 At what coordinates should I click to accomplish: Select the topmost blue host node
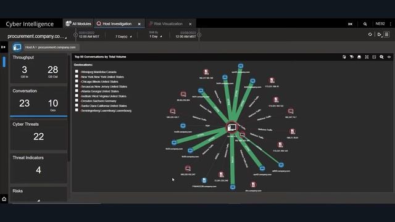click(241, 66)
